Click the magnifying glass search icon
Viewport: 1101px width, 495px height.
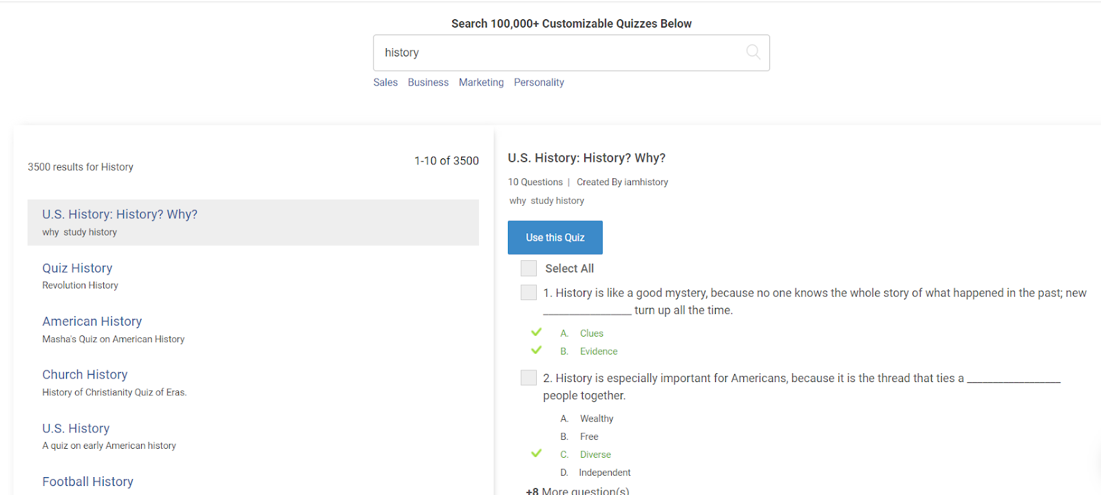753,52
